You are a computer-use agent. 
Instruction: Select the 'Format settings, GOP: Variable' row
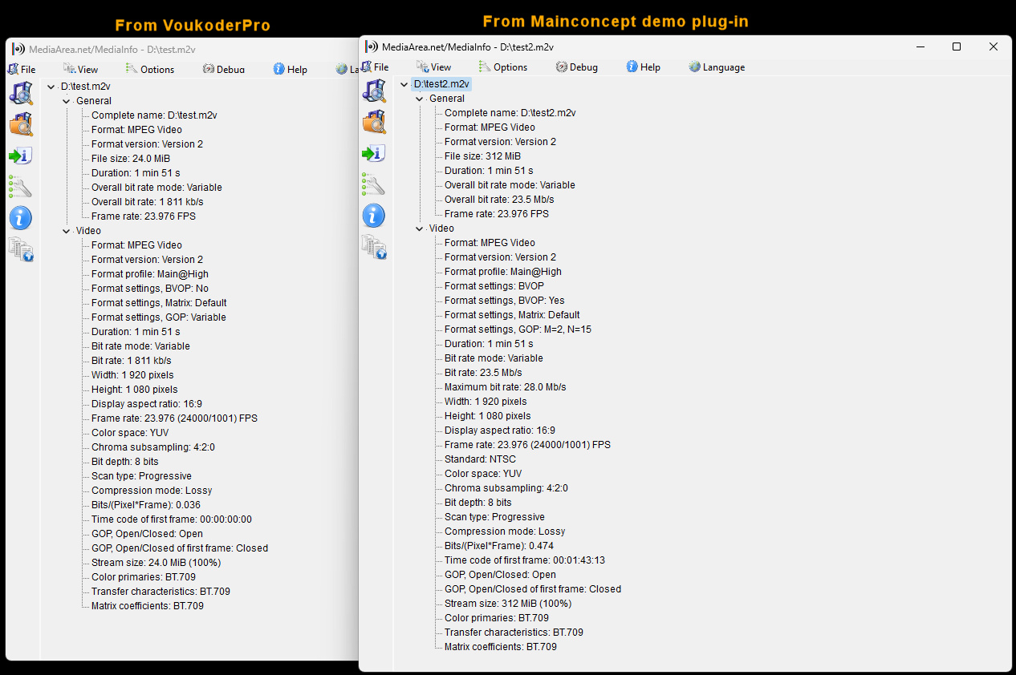pos(158,317)
